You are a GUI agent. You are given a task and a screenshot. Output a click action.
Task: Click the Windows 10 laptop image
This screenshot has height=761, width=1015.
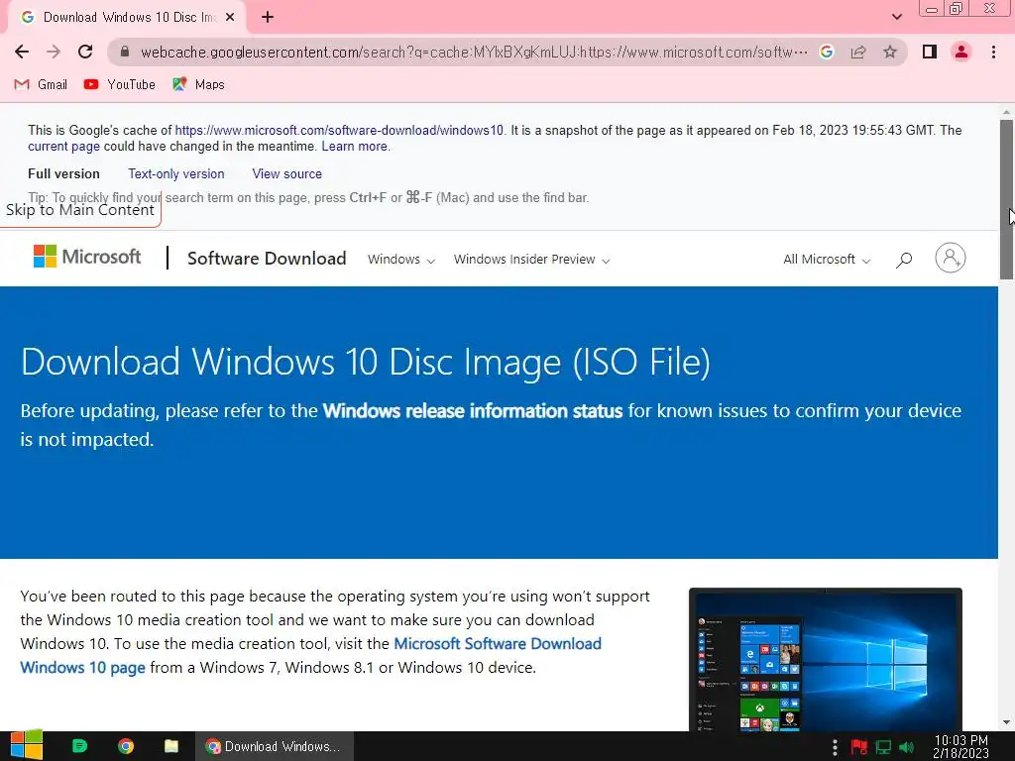tap(826, 659)
